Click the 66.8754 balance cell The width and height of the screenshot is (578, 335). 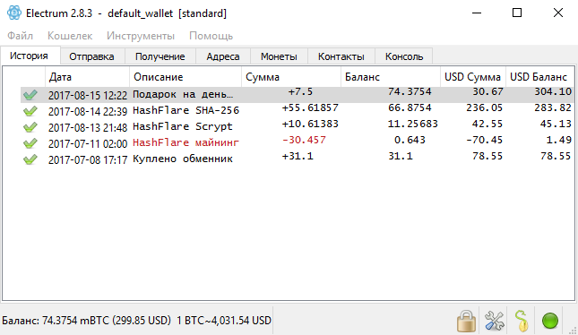pyautogui.click(x=410, y=107)
